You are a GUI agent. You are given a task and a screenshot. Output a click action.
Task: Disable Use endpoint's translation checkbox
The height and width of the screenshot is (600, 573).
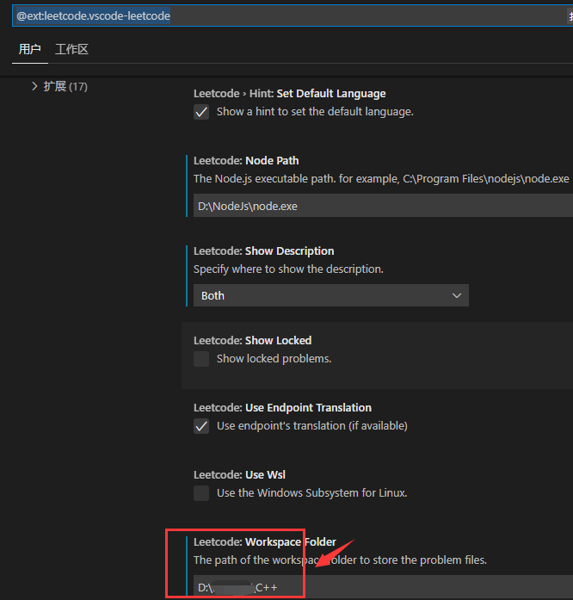201,426
